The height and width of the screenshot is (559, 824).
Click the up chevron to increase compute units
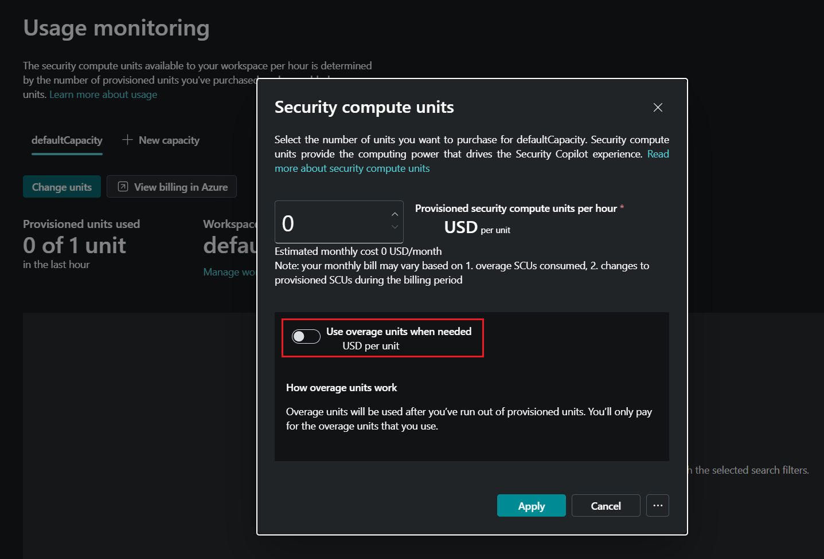click(395, 214)
